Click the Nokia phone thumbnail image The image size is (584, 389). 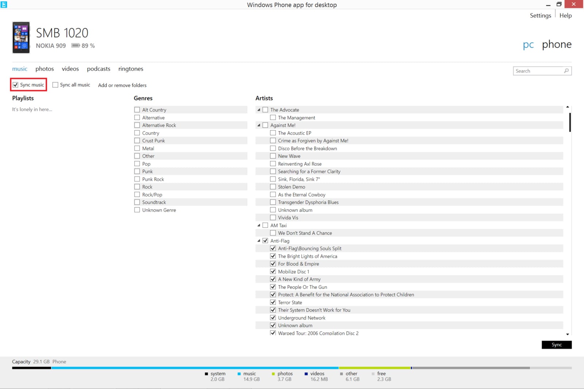(x=21, y=38)
